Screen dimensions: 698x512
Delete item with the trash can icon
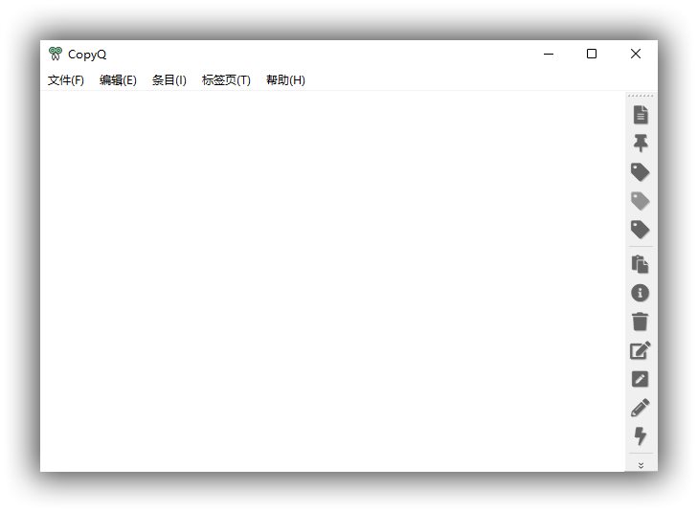coord(641,322)
